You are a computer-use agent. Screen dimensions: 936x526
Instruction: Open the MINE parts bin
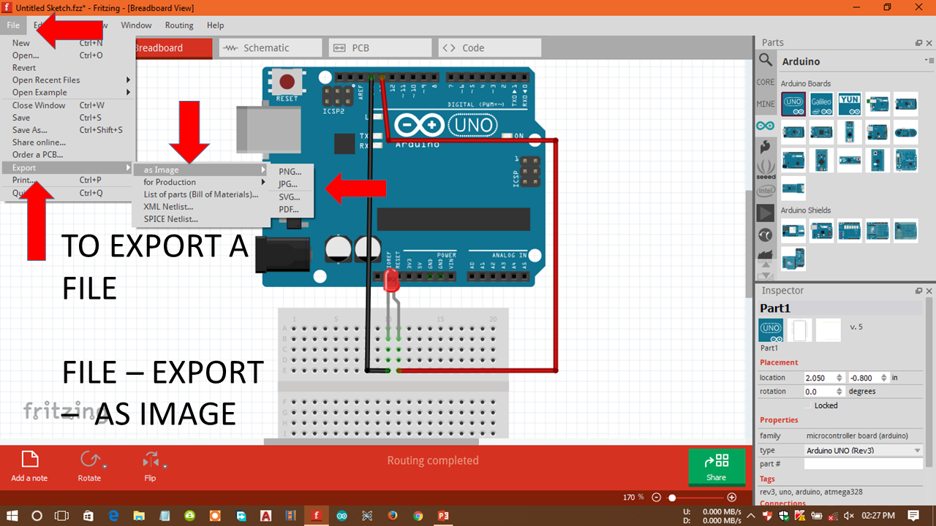765,104
